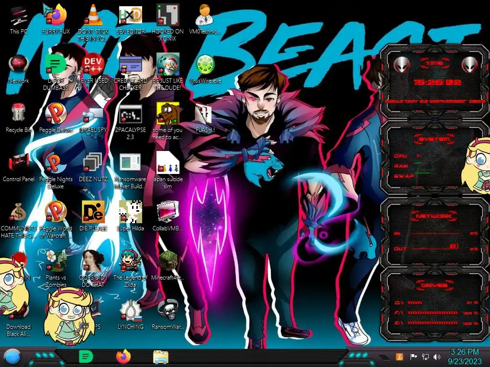Open Control Panel

click(x=19, y=168)
